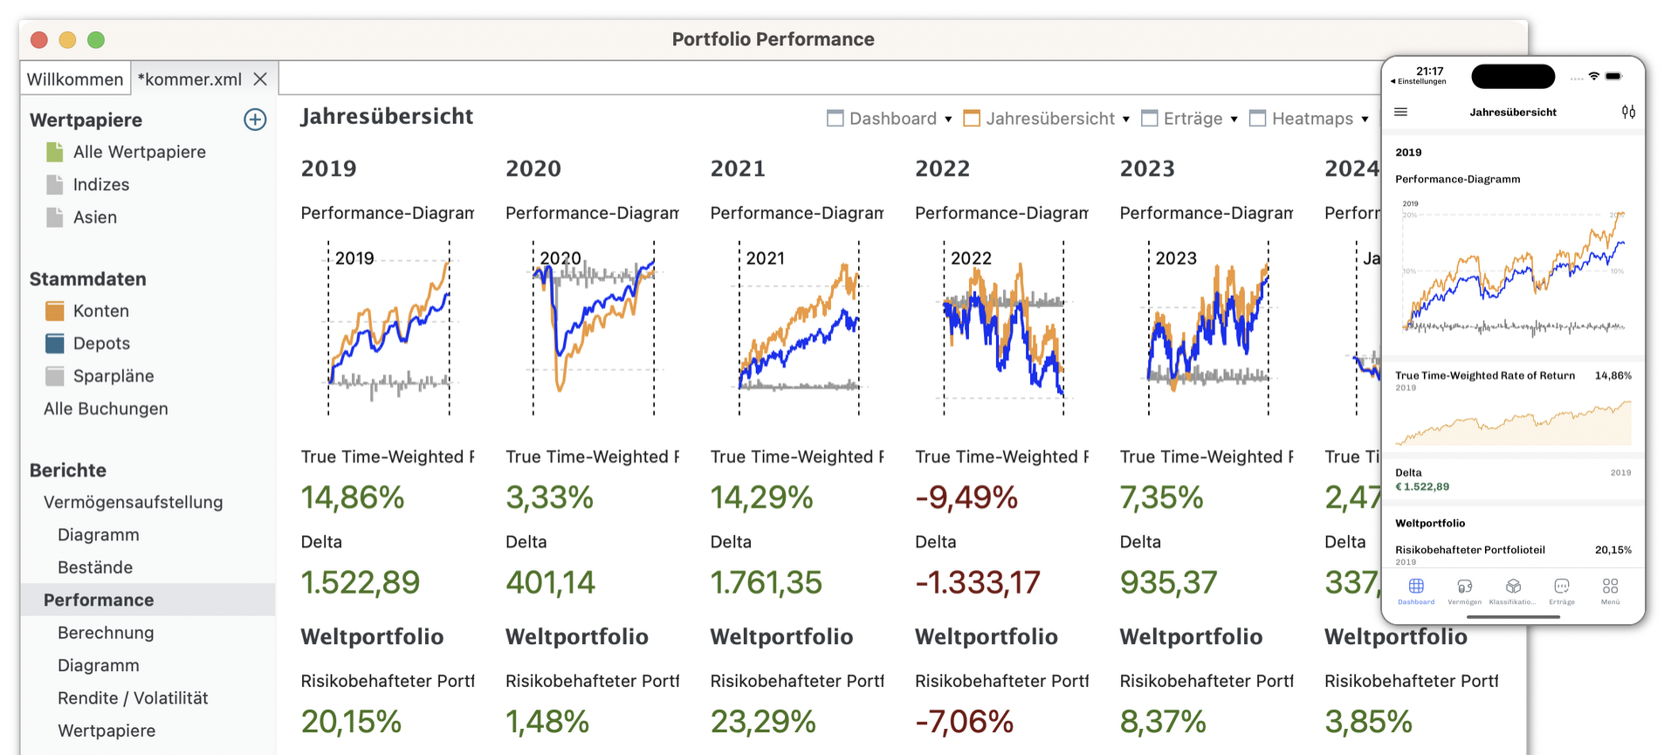
Task: Open Alle Buchungen in the sidebar
Action: 106,408
